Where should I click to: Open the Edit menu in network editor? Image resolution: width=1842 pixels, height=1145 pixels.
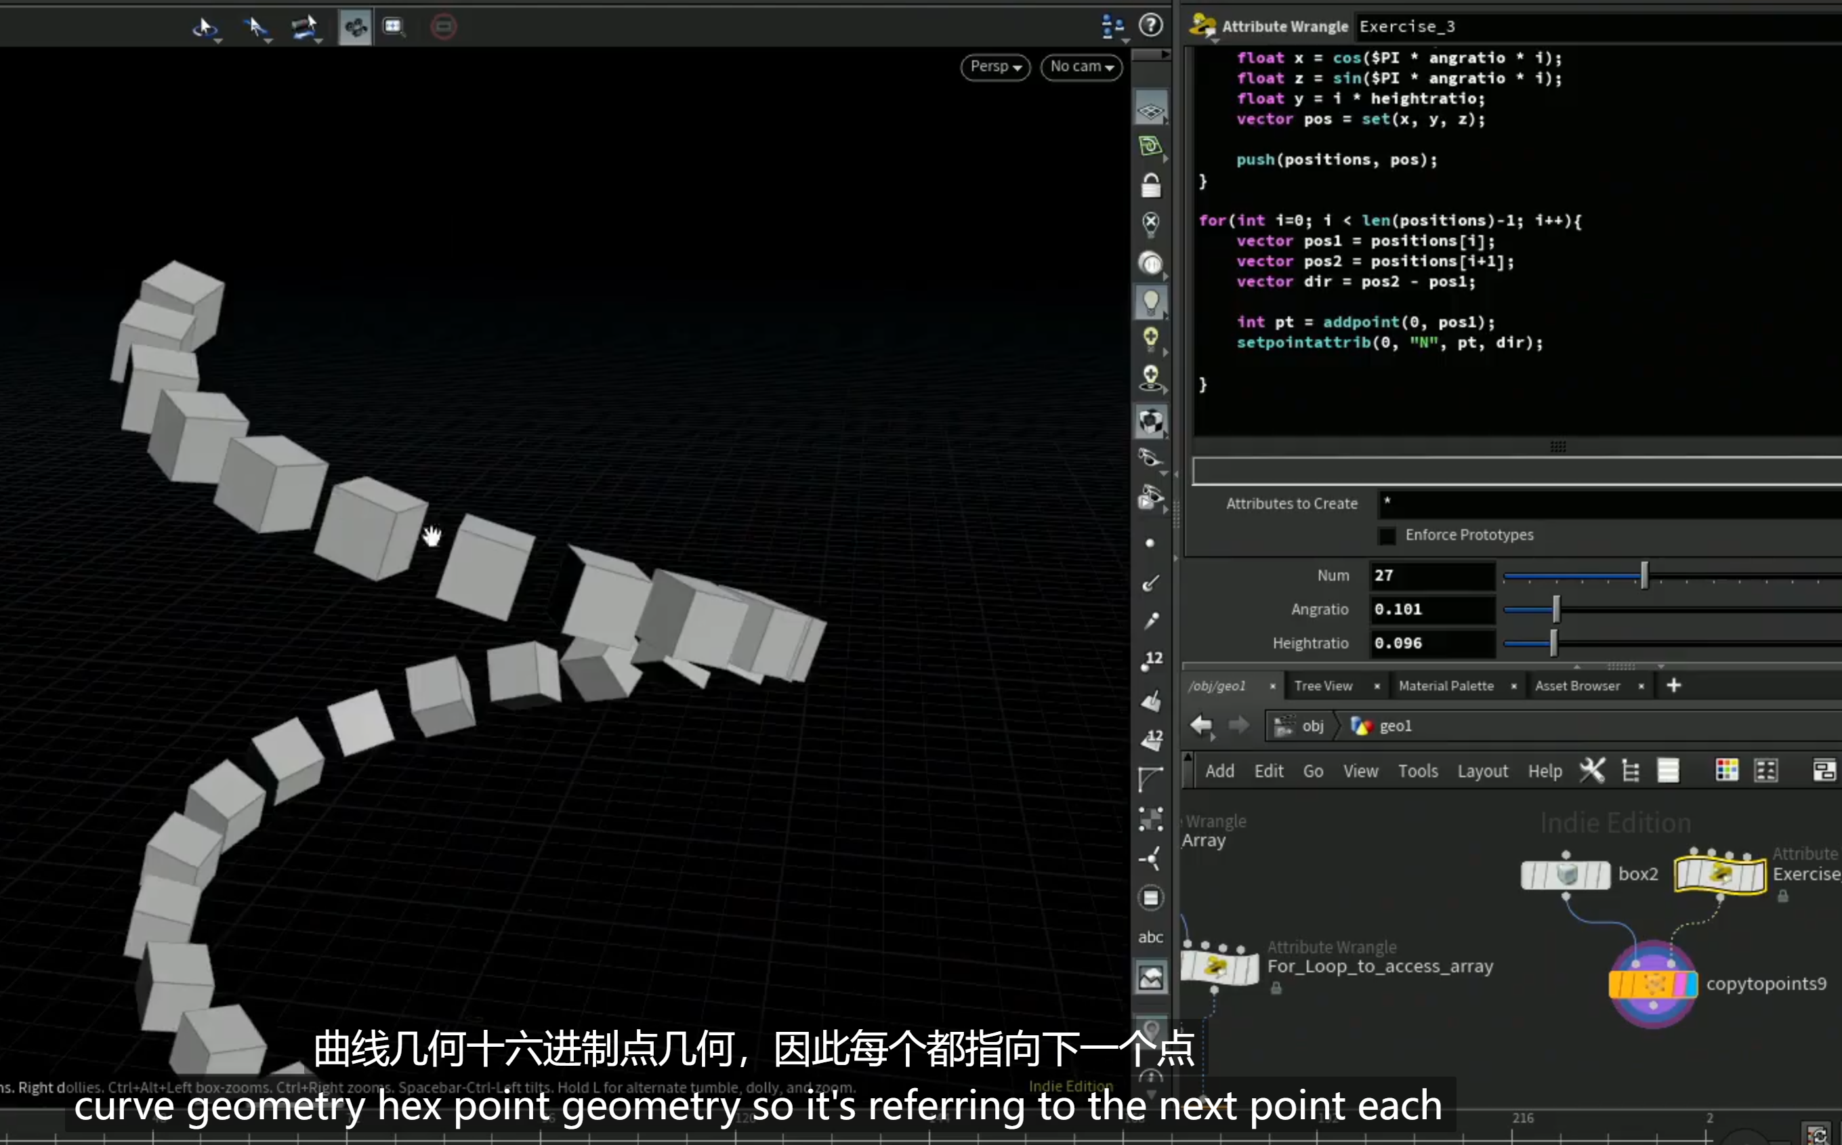(x=1268, y=771)
